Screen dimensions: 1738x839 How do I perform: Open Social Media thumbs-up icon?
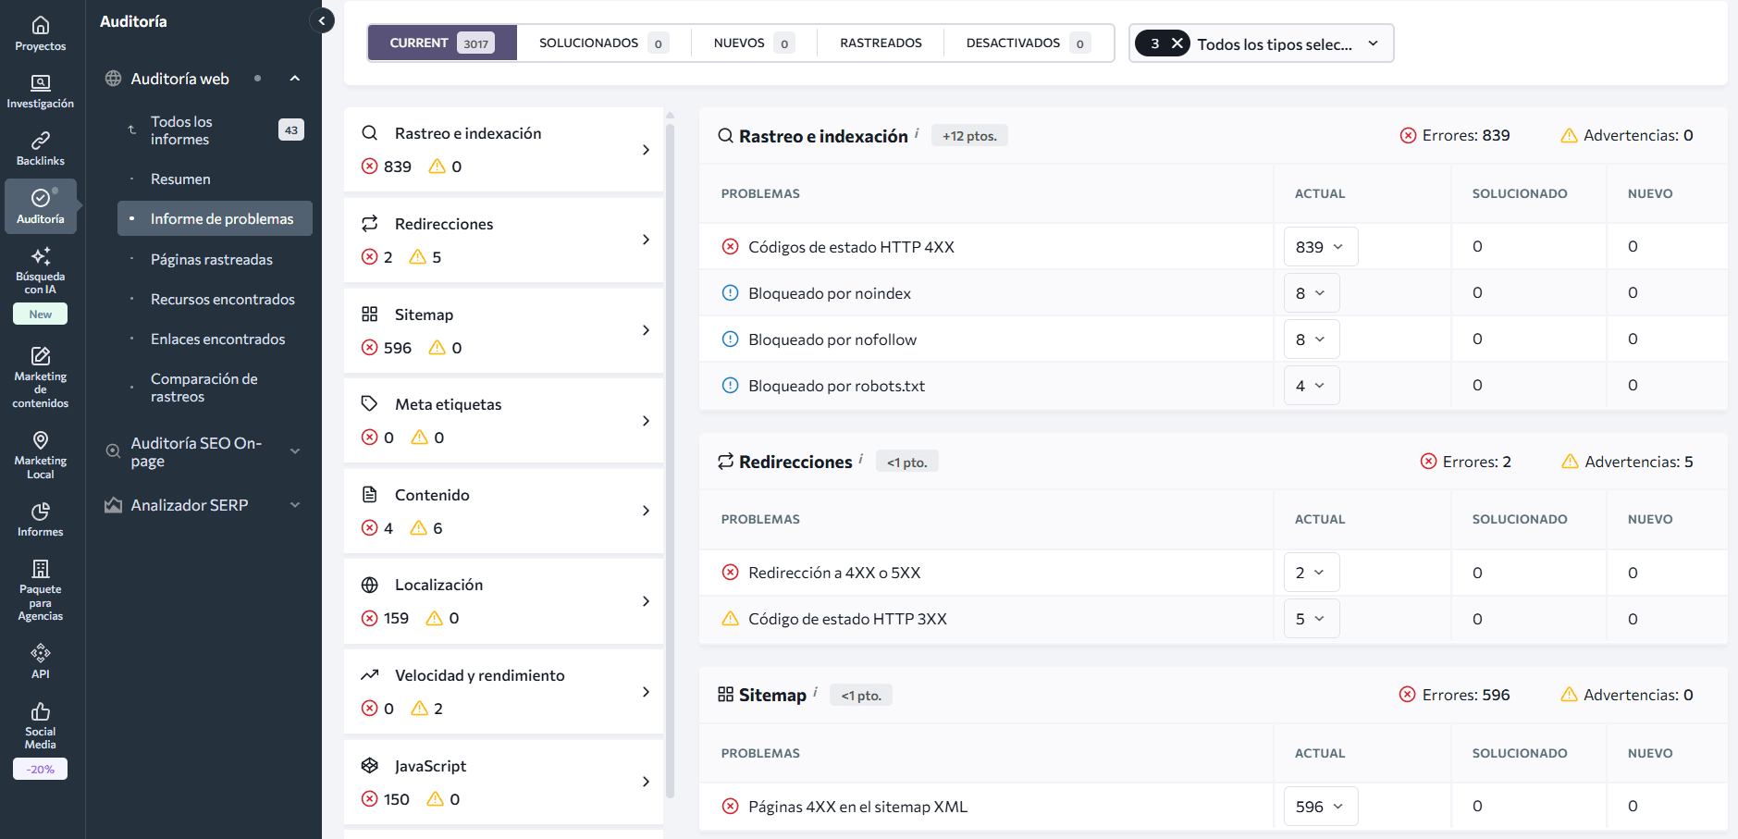(x=41, y=710)
